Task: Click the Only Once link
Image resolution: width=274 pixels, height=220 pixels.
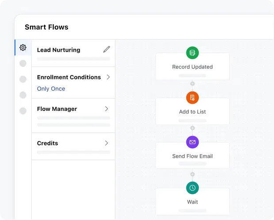Action: pos(51,89)
